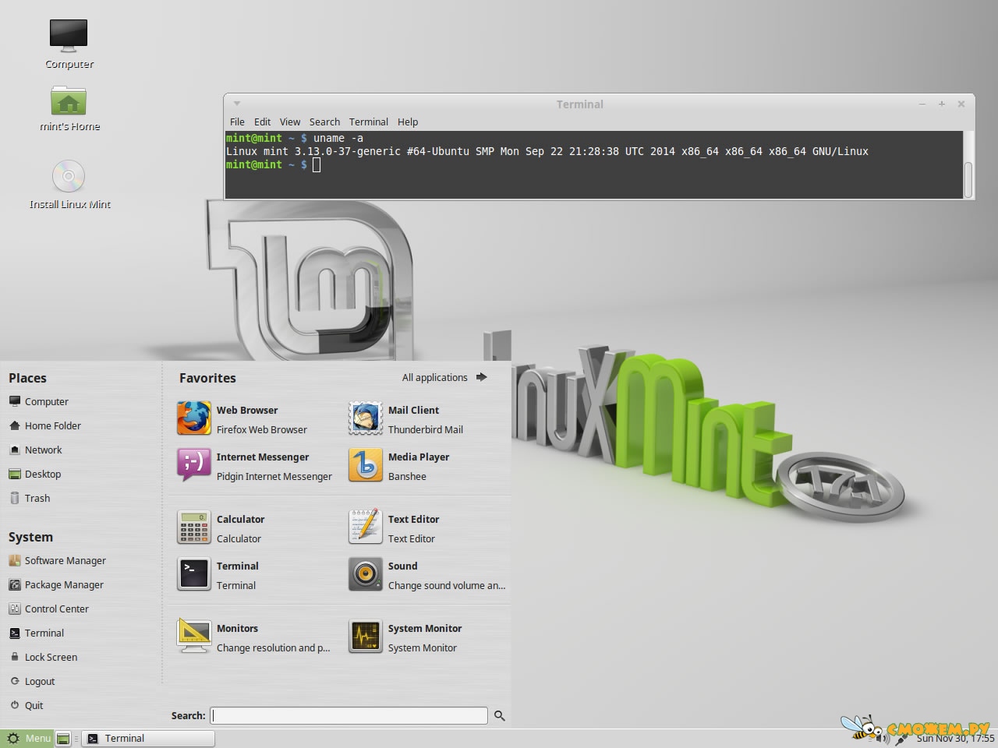This screenshot has width=998, height=748.
Task: Open the Terminal window View menu
Action: [290, 122]
